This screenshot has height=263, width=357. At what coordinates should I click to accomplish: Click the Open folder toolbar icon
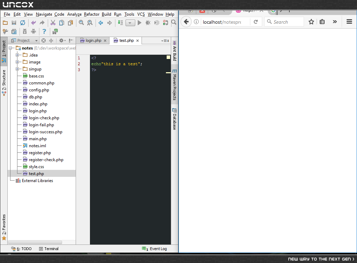click(x=5, y=23)
